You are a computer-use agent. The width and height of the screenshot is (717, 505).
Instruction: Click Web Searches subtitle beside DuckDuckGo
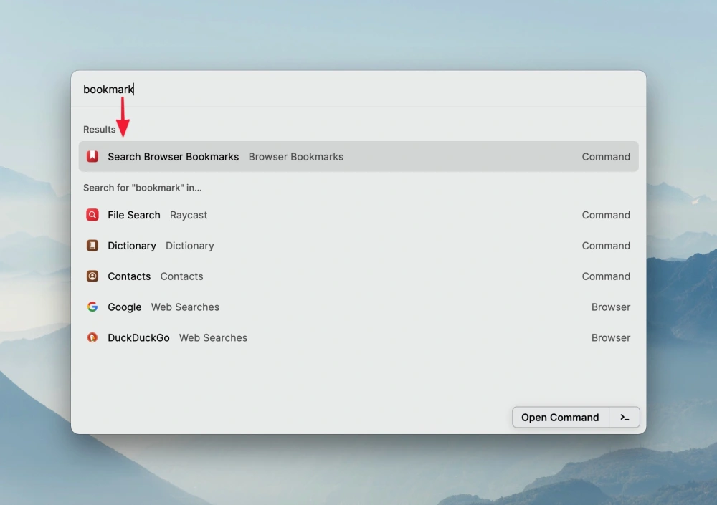point(213,337)
